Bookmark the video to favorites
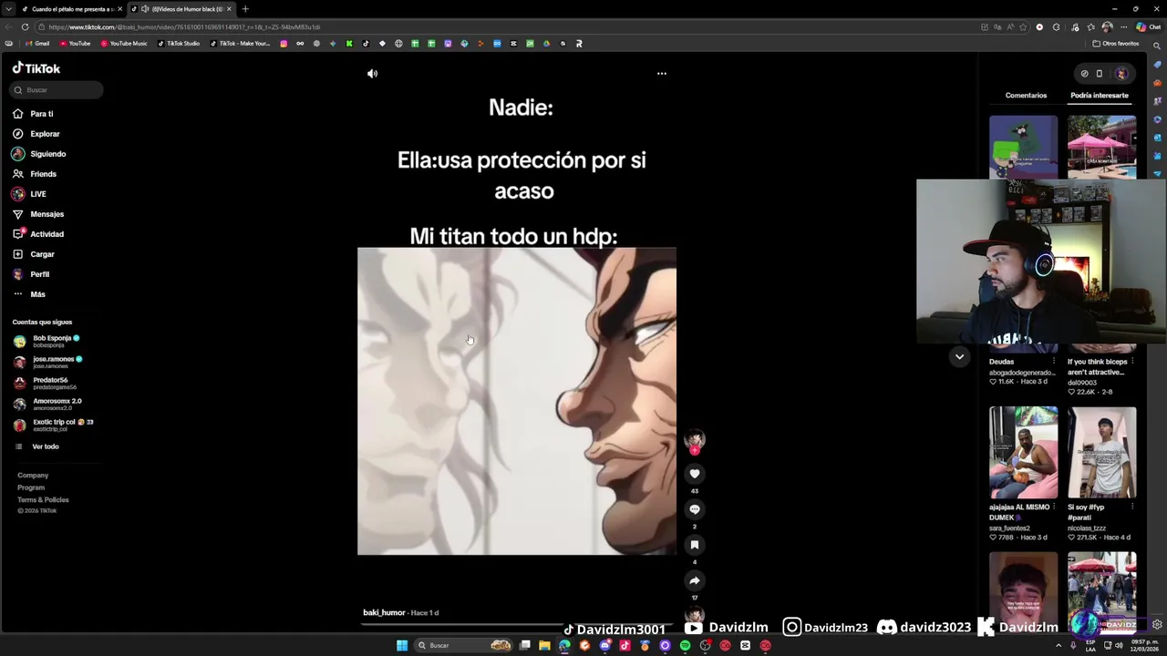The image size is (1167, 656). pyautogui.click(x=695, y=545)
